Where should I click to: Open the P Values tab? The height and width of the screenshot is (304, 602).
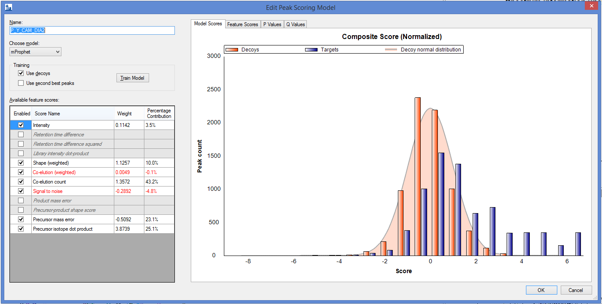272,24
